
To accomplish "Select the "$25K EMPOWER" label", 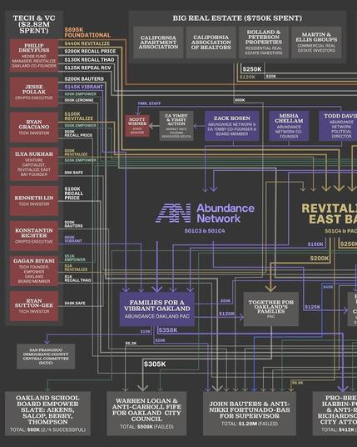I will 80,160.
